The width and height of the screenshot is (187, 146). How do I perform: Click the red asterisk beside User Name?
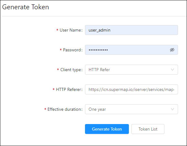57,30
